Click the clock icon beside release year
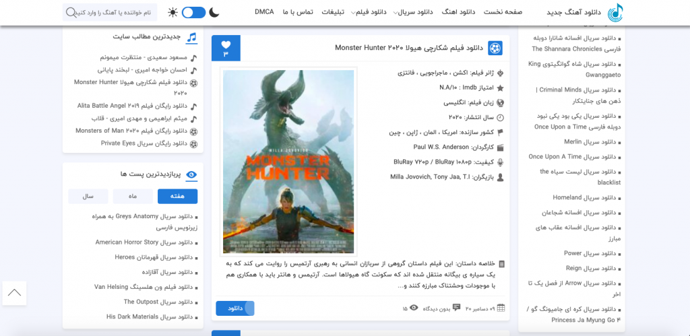The width and height of the screenshot is (690, 336). 500,118
